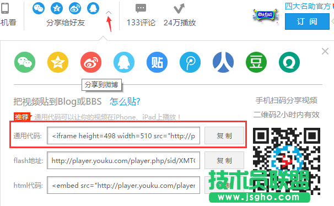Share to Tieba with the blue 贴 icon

[x=157, y=62]
